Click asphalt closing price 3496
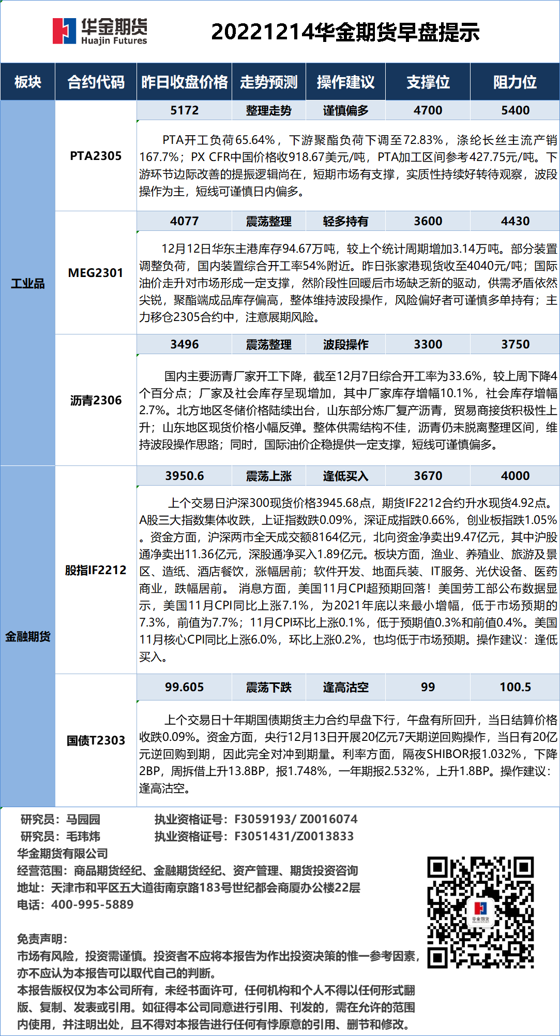 (185, 344)
